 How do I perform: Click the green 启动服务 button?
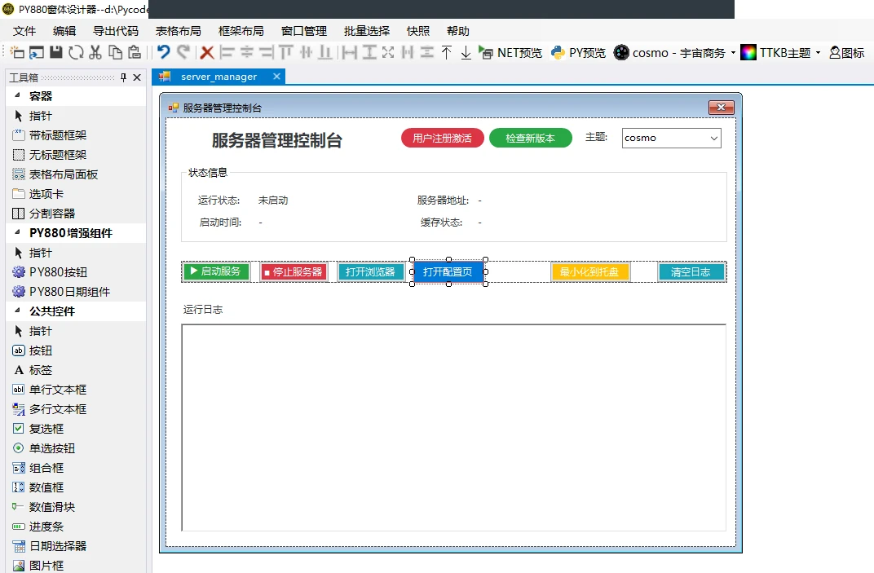pyautogui.click(x=216, y=271)
